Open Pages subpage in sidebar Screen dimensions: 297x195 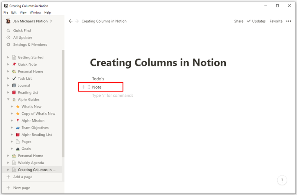click(x=26, y=142)
